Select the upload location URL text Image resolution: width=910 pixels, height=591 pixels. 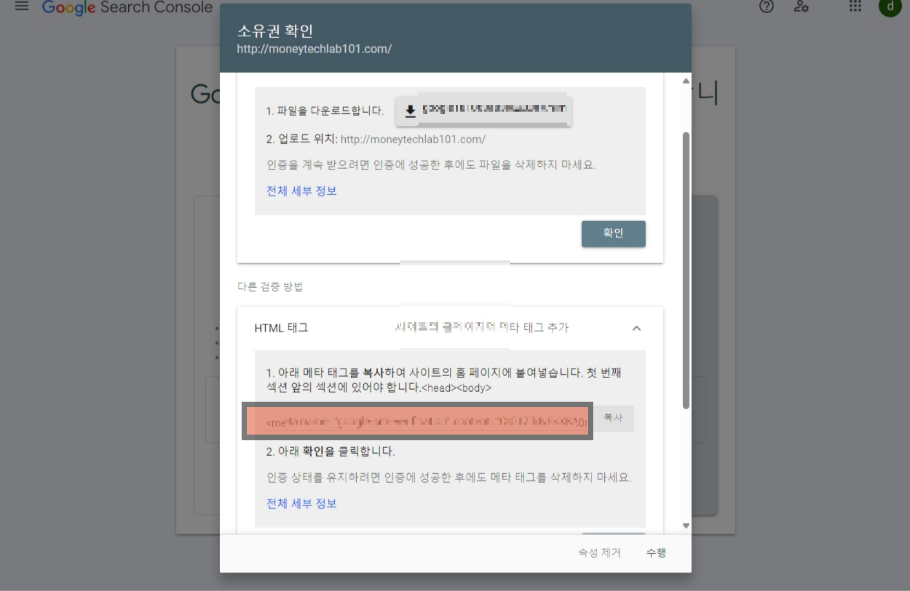click(x=413, y=140)
